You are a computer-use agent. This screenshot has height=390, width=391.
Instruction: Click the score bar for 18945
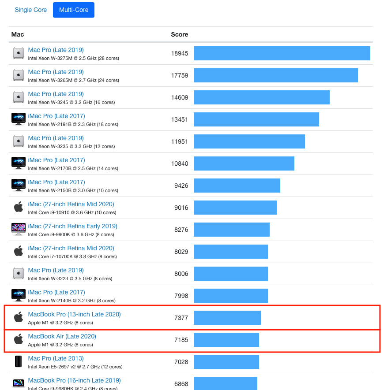coord(282,53)
